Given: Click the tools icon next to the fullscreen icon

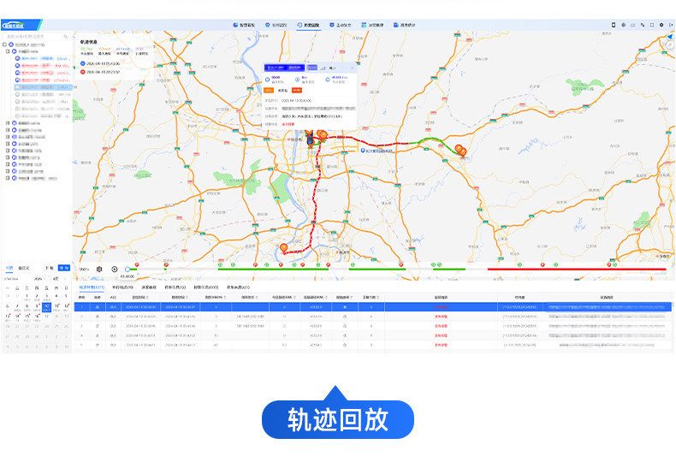Looking at the screenshot, I should pos(643,25).
